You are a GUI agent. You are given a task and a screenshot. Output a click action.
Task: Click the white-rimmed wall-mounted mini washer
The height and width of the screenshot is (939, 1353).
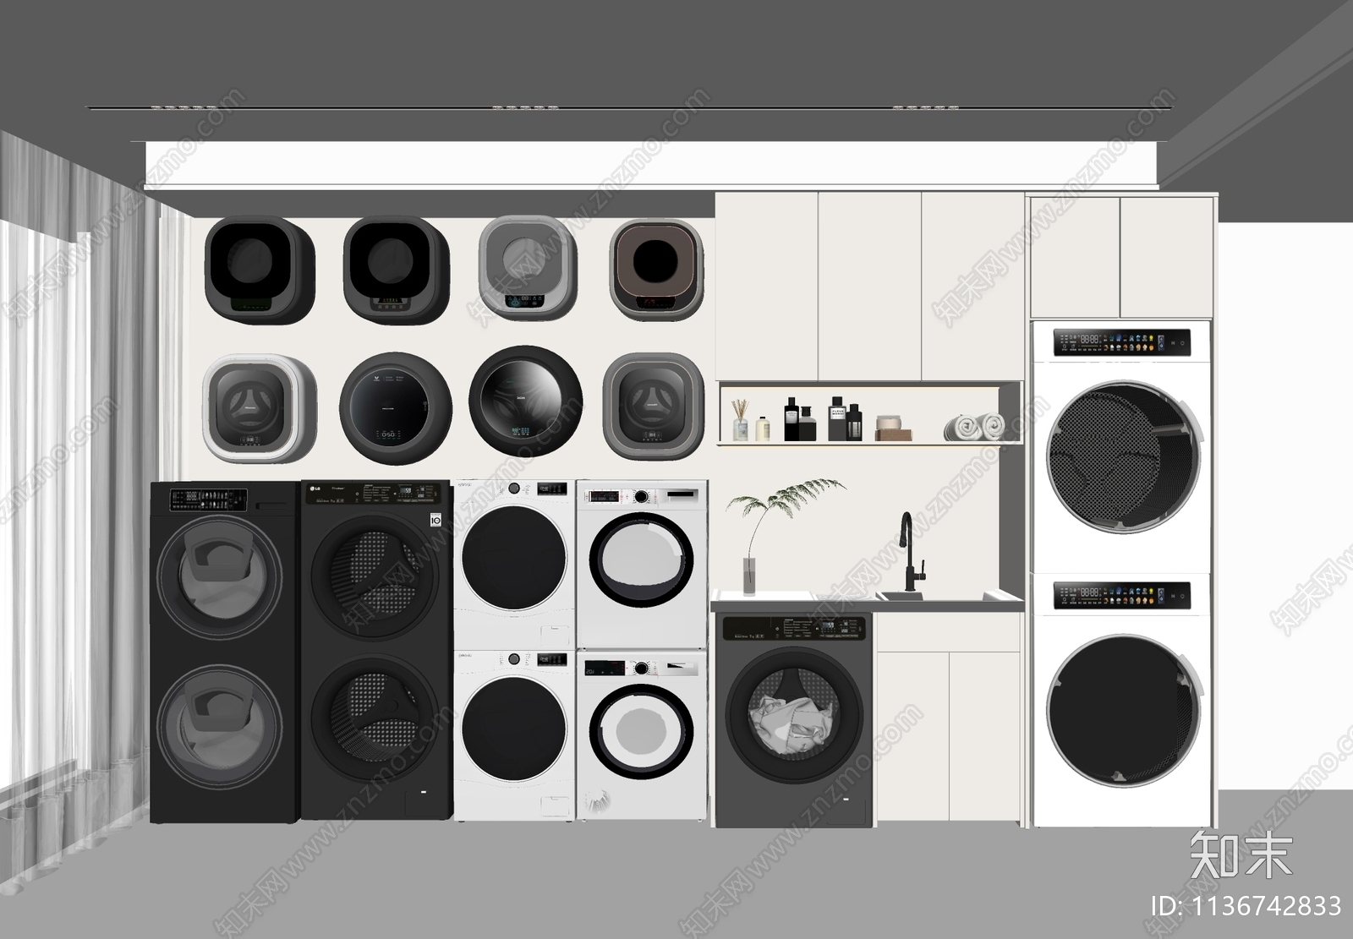point(260,408)
